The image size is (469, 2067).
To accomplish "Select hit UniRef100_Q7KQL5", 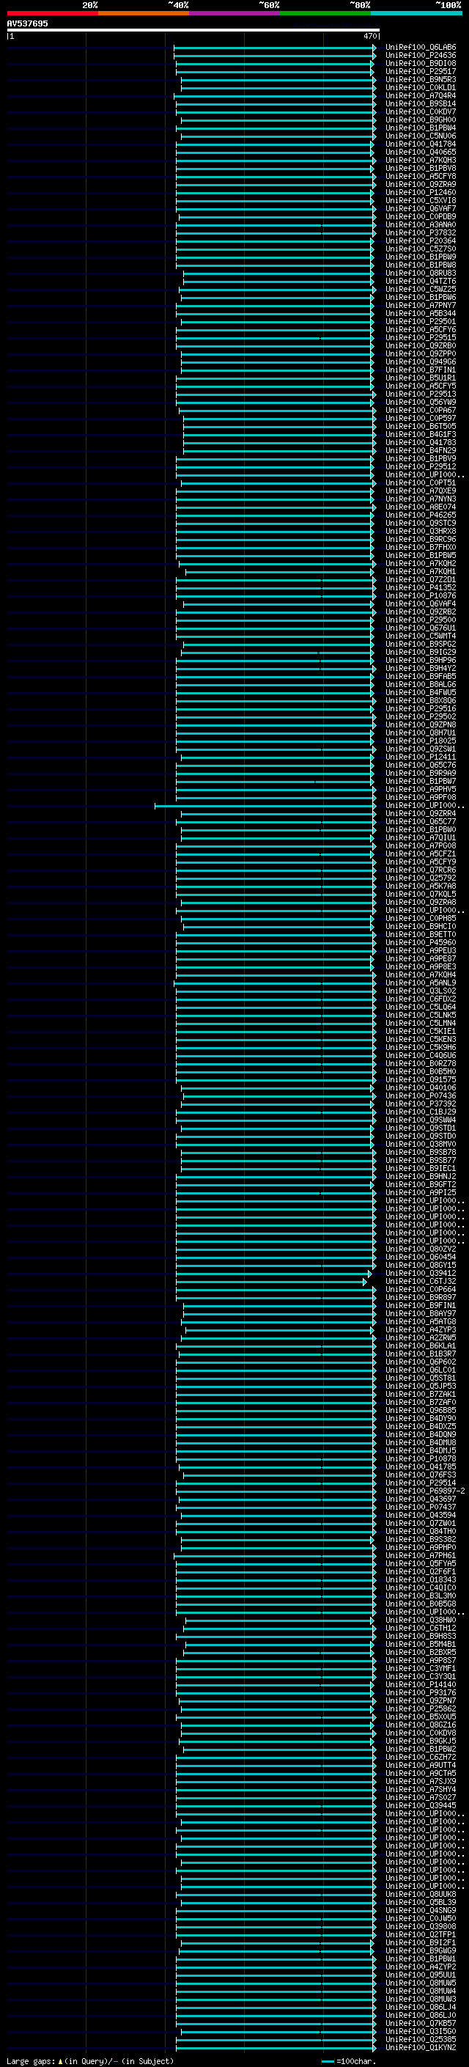I will [421, 894].
